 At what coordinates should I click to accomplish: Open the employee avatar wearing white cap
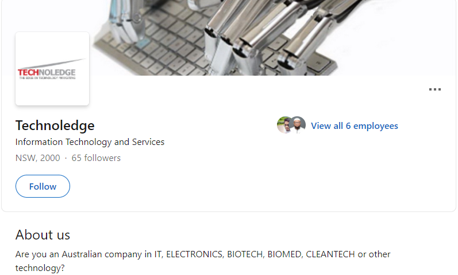pyautogui.click(x=298, y=125)
